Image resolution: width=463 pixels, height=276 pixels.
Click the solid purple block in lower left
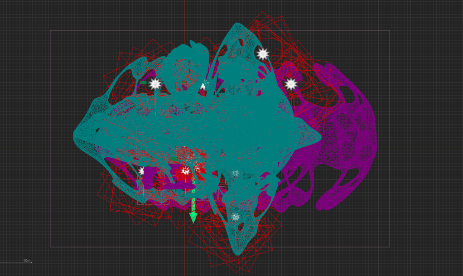click(149, 178)
